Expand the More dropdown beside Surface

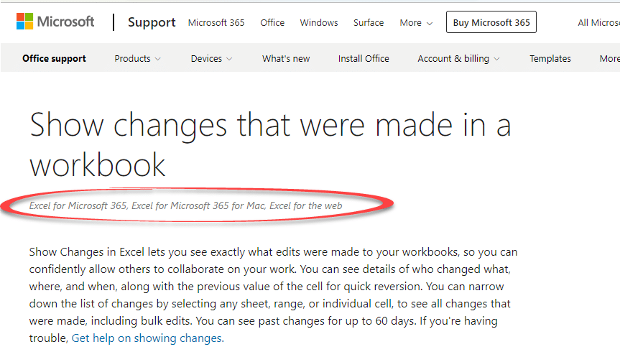coord(416,23)
